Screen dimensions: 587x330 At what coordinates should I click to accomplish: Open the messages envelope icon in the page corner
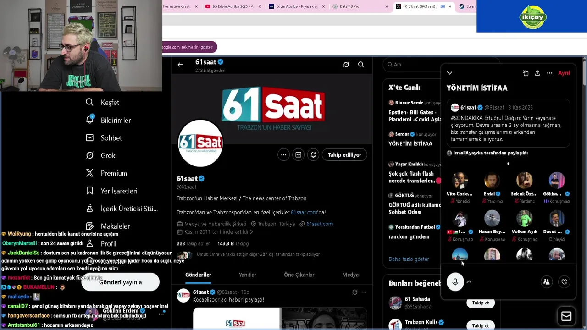click(x=566, y=316)
